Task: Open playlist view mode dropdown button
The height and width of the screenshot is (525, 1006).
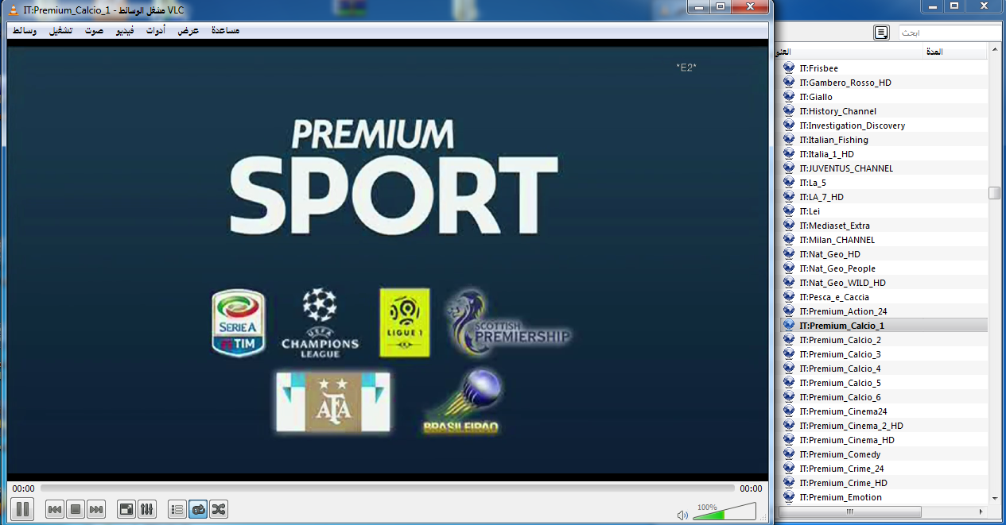Action: tap(881, 33)
